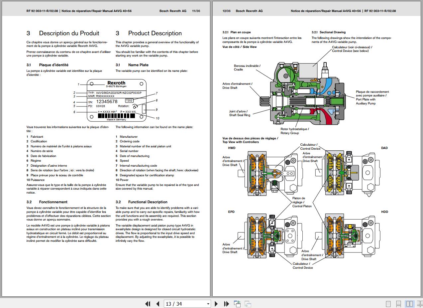Jump to the last page
The image size is (423, 308).
pos(227,304)
